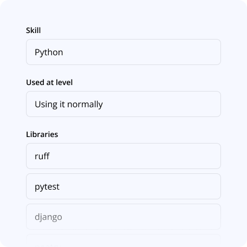Place cursor on the word ruff
Image resolution: width=247 pixels, height=247 pixels.
pyautogui.click(x=42, y=156)
